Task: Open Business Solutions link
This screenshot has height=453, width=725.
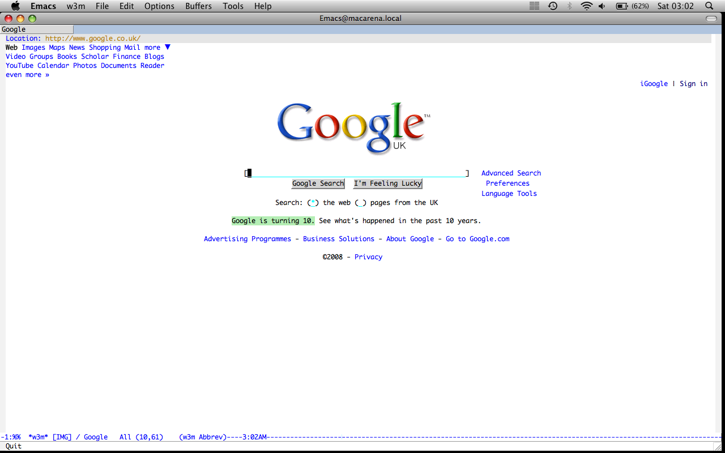Action: tap(339, 239)
